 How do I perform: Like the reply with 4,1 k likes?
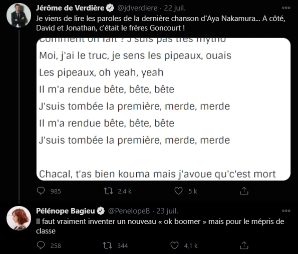(x=174, y=245)
